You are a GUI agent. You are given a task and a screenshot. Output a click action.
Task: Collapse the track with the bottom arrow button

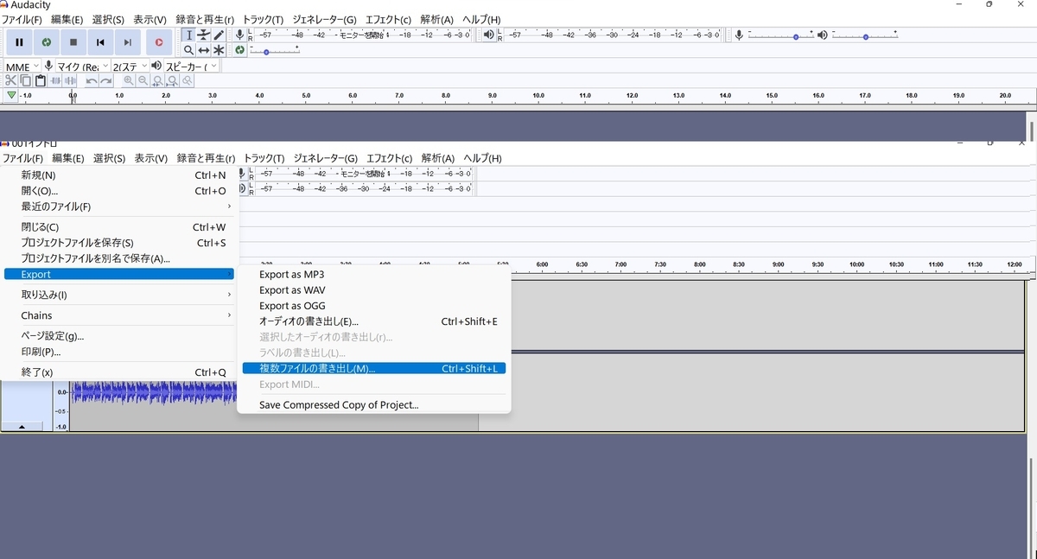click(x=22, y=426)
